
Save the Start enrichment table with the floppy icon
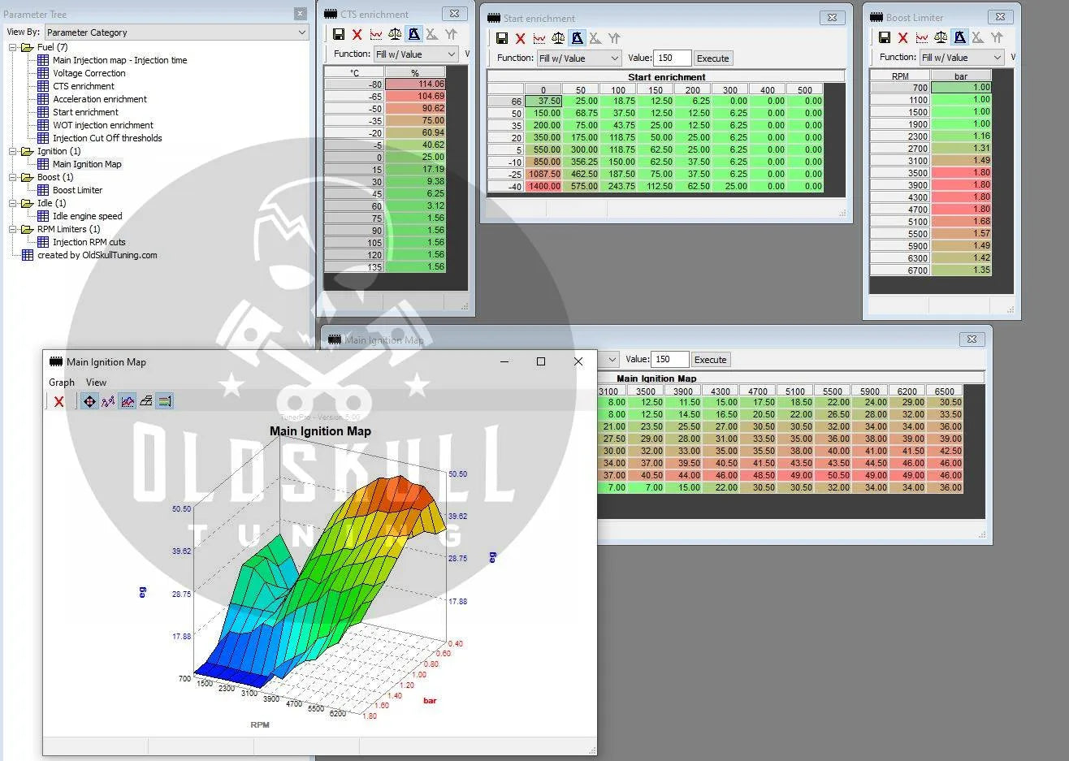coord(502,38)
